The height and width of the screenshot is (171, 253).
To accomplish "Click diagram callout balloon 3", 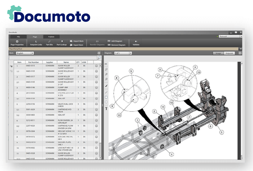I will (221, 132).
